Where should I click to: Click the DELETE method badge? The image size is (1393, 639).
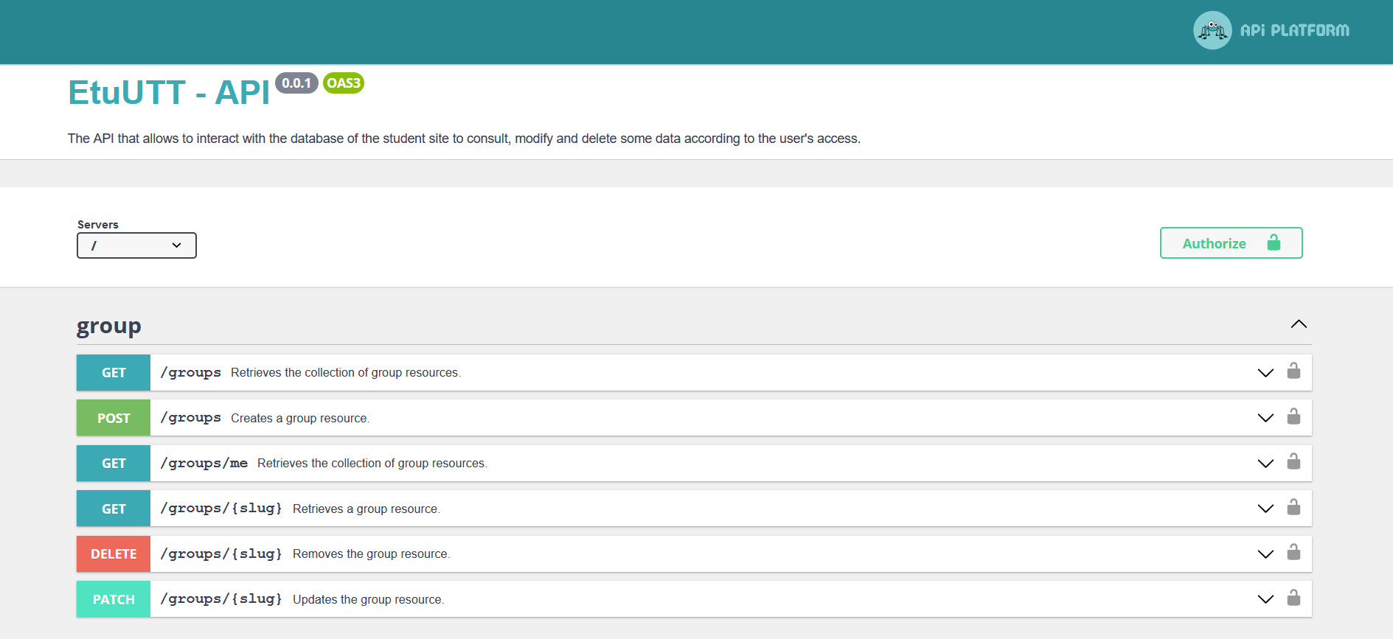[x=114, y=554]
